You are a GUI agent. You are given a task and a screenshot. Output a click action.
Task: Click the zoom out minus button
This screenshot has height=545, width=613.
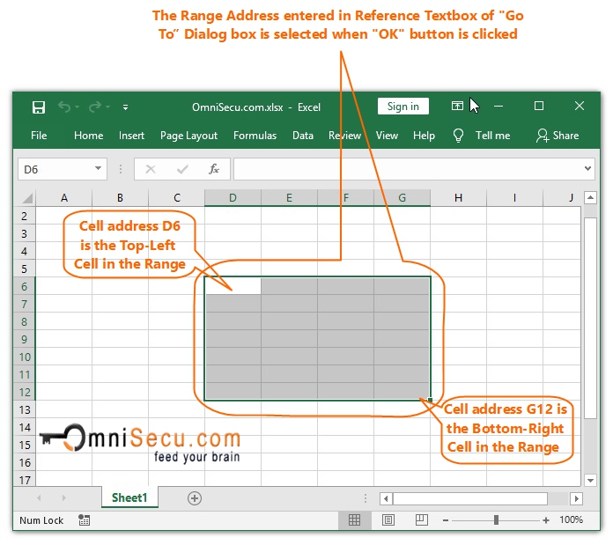pyautogui.click(x=446, y=520)
